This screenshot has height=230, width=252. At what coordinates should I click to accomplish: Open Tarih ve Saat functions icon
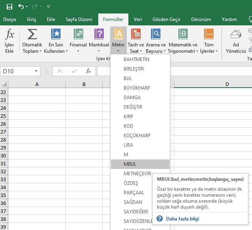click(136, 35)
